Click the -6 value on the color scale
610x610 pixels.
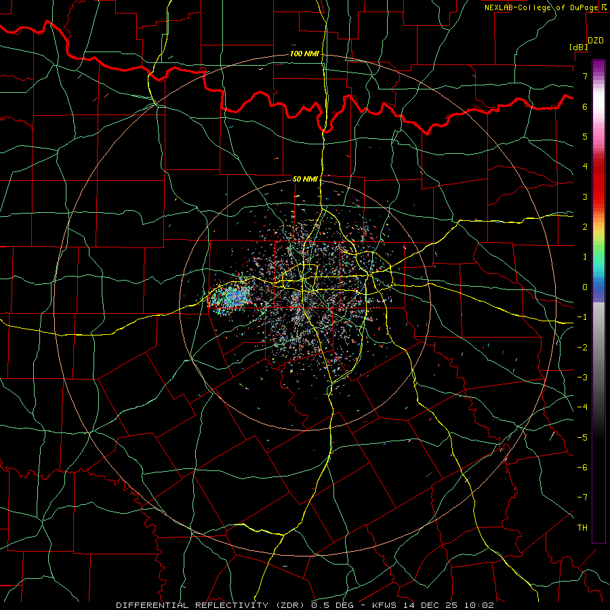[582, 468]
